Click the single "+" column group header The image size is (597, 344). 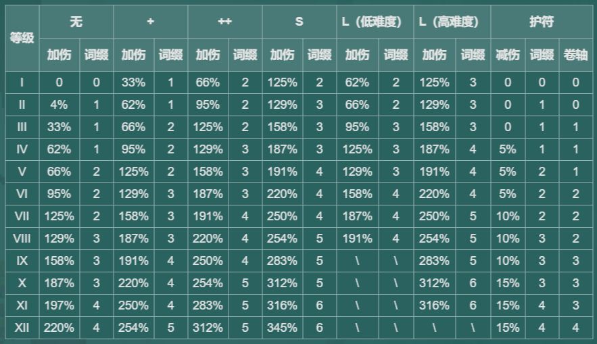(x=150, y=22)
